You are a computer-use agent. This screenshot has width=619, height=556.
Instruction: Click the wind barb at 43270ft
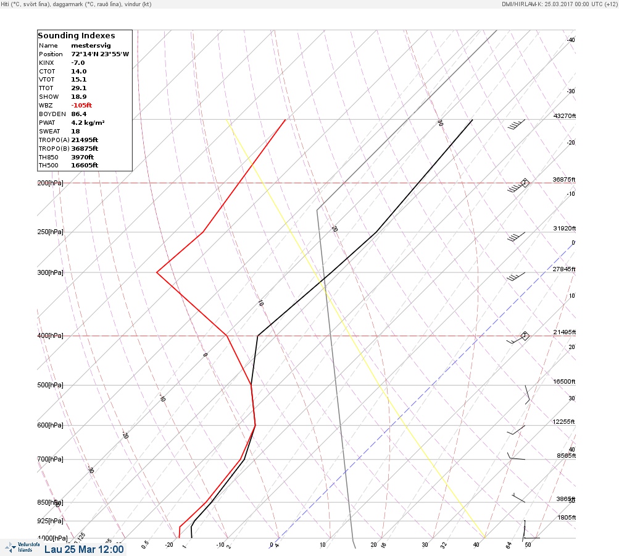tap(516, 124)
